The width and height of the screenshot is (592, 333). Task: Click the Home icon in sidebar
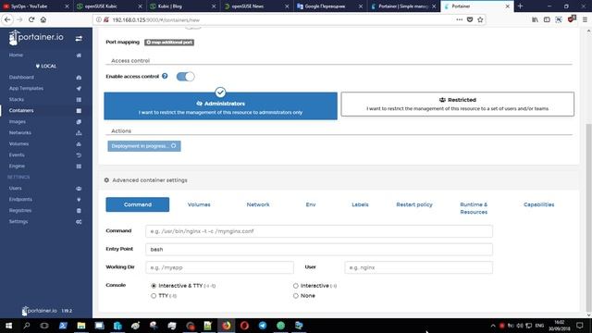pyautogui.click(x=79, y=55)
